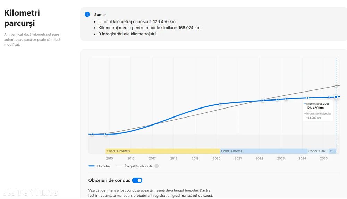This screenshot has height=199, width=347.
Task: Click the gray Înregistrări obișnuite legend line
Action: click(119, 166)
